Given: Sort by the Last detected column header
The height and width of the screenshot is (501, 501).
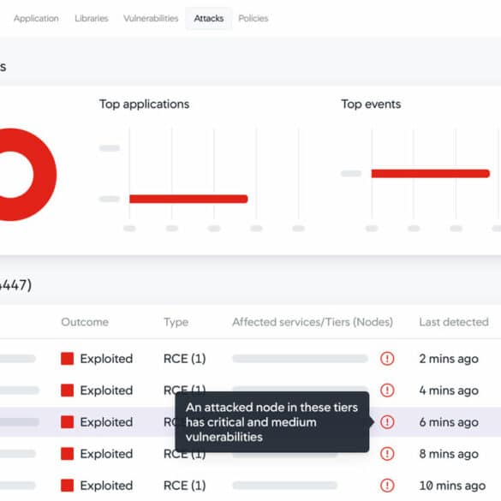Looking at the screenshot, I should point(454,322).
